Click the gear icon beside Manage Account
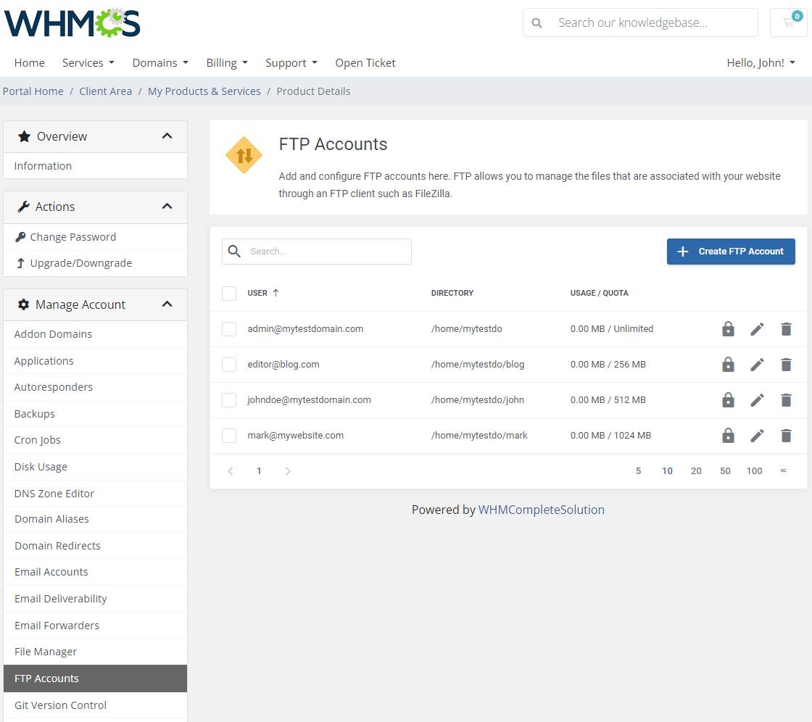Image resolution: width=812 pixels, height=722 pixels. click(23, 304)
